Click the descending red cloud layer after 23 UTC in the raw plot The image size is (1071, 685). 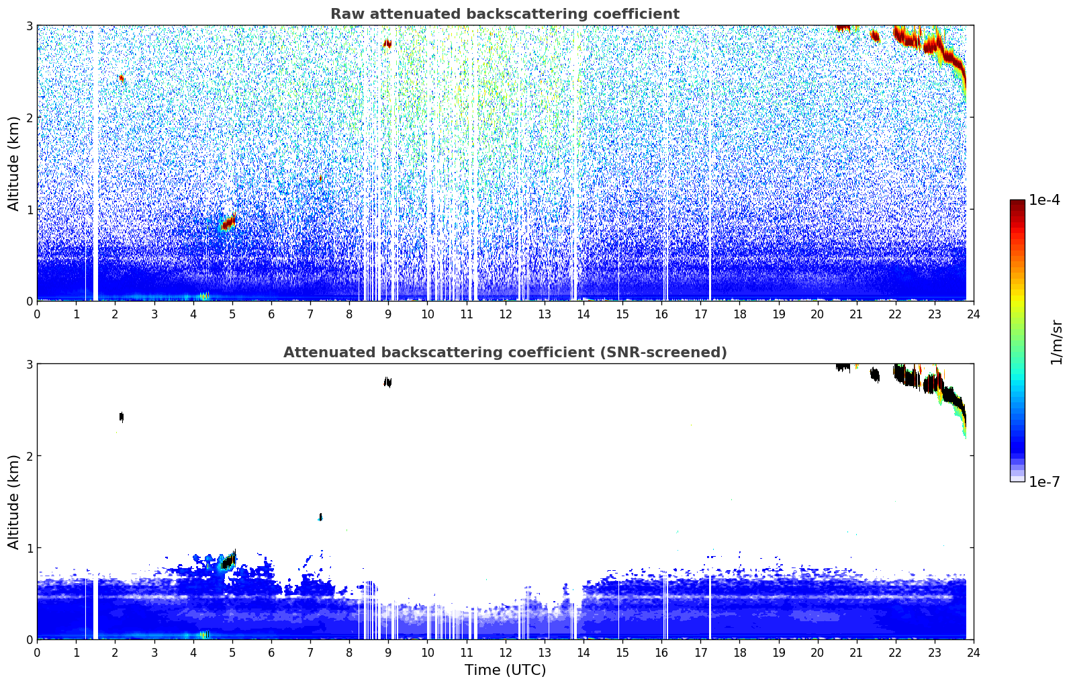[955, 66]
